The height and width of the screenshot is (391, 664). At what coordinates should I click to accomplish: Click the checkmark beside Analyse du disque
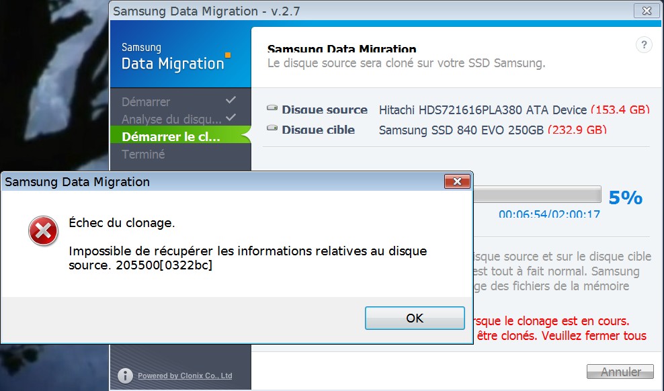[x=231, y=118]
